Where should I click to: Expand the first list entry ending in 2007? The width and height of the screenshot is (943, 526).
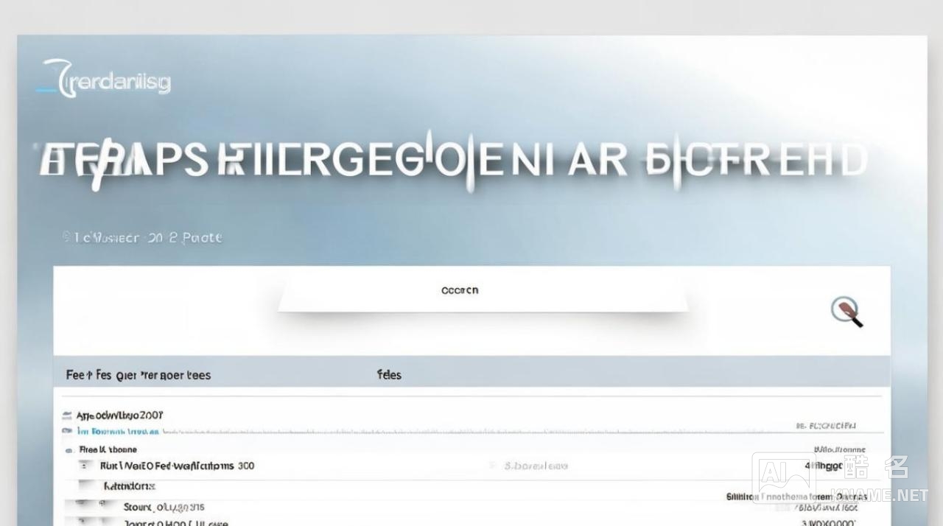pyautogui.click(x=120, y=415)
